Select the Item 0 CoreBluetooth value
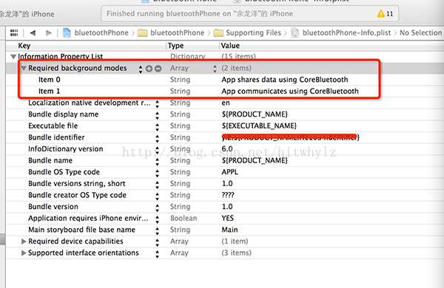Screen dimensions: 444x288 click(285, 80)
